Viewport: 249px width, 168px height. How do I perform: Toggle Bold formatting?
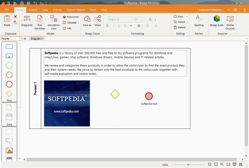click(x=107, y=26)
